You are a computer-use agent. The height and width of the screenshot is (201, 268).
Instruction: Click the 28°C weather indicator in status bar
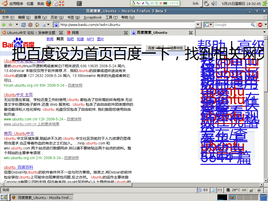tap(233, 190)
